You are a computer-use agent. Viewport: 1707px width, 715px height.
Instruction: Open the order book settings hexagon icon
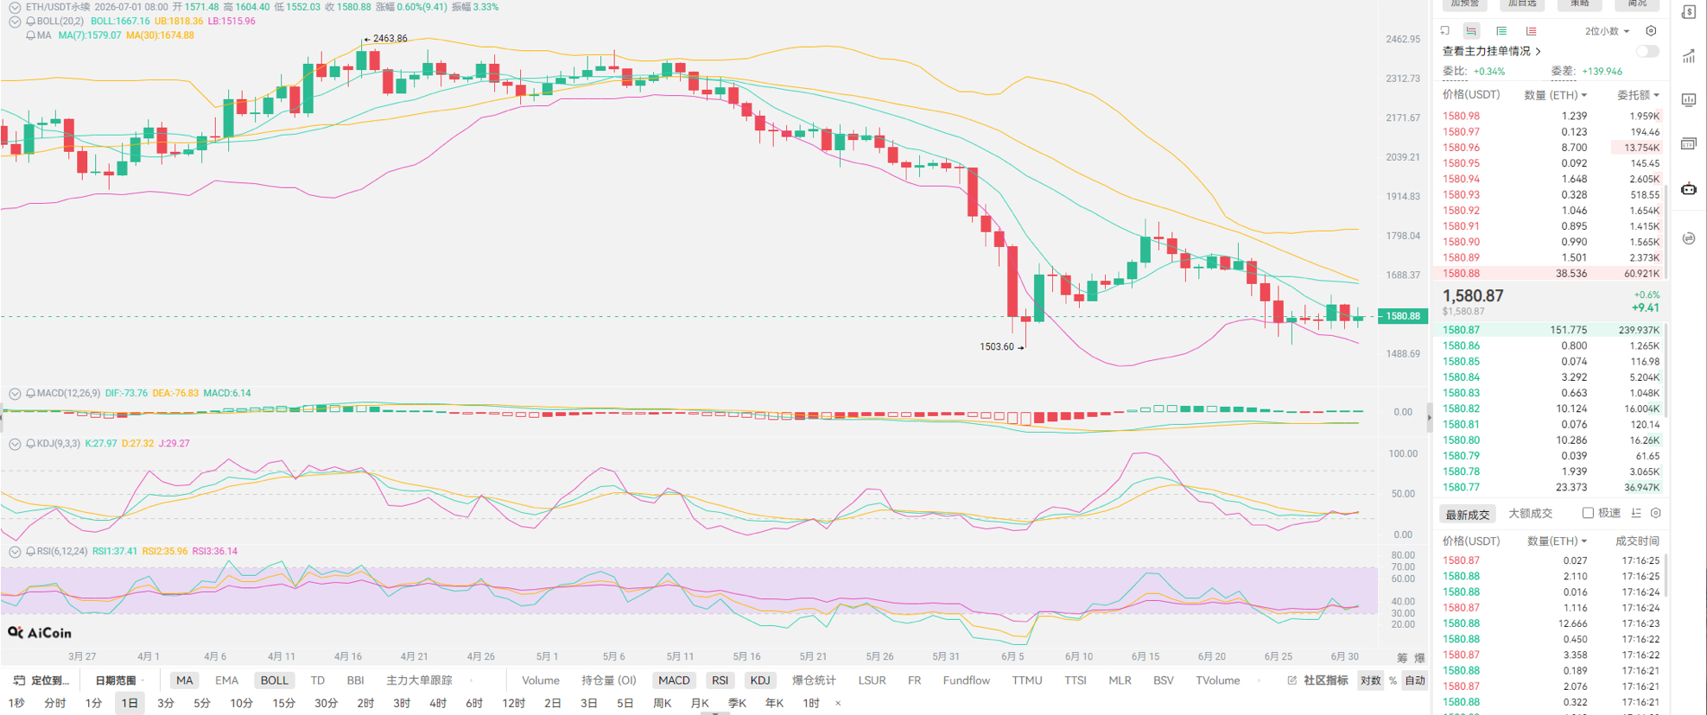pyautogui.click(x=1651, y=31)
